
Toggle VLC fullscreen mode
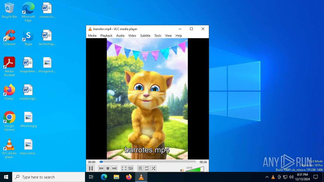(x=124, y=168)
